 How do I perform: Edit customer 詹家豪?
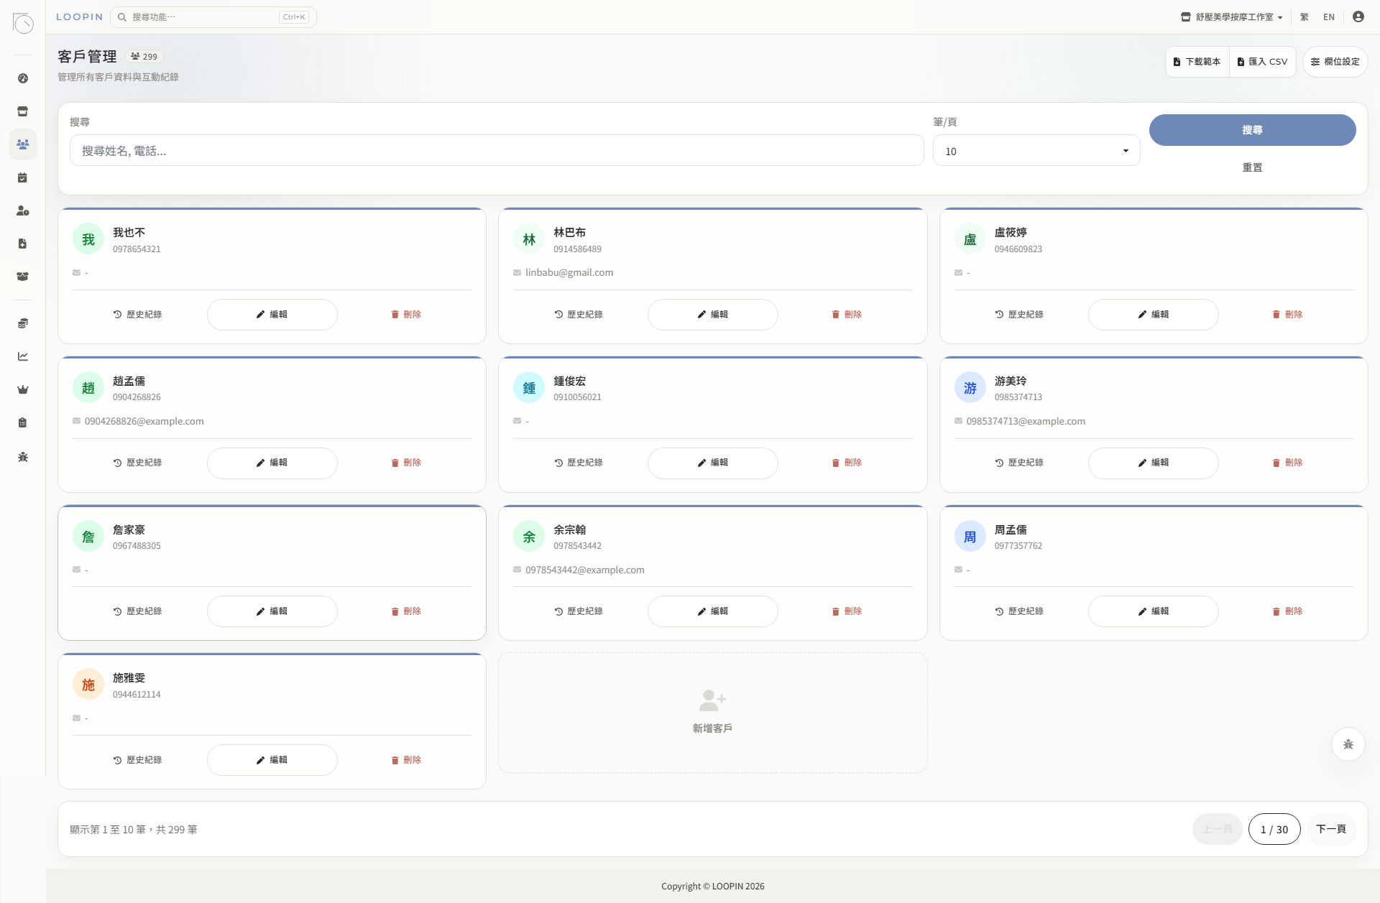272,611
